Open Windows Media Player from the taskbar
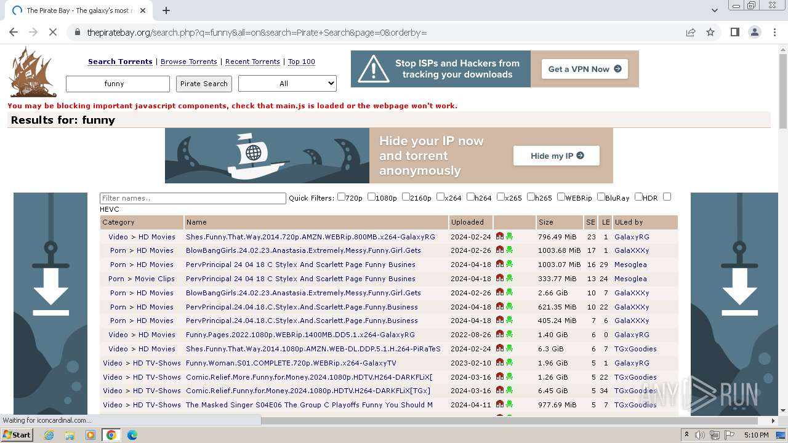Image resolution: width=788 pixels, height=443 pixels. [90, 435]
